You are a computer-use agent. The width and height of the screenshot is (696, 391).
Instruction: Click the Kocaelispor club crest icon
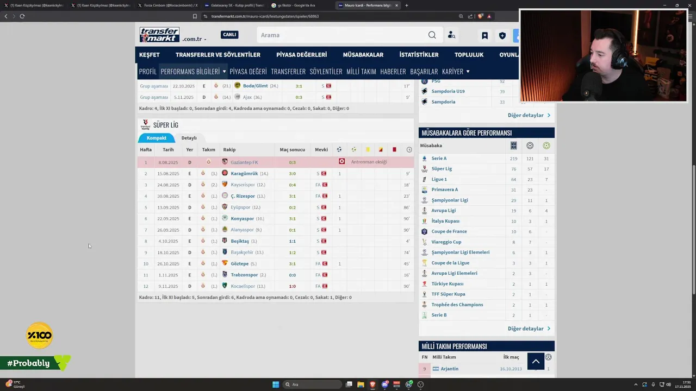225,286
